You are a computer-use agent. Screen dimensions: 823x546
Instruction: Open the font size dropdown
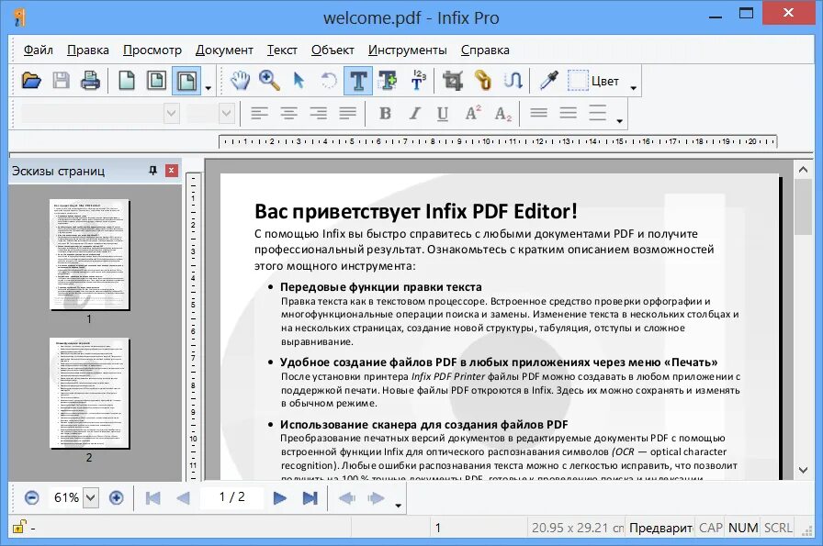pos(226,113)
